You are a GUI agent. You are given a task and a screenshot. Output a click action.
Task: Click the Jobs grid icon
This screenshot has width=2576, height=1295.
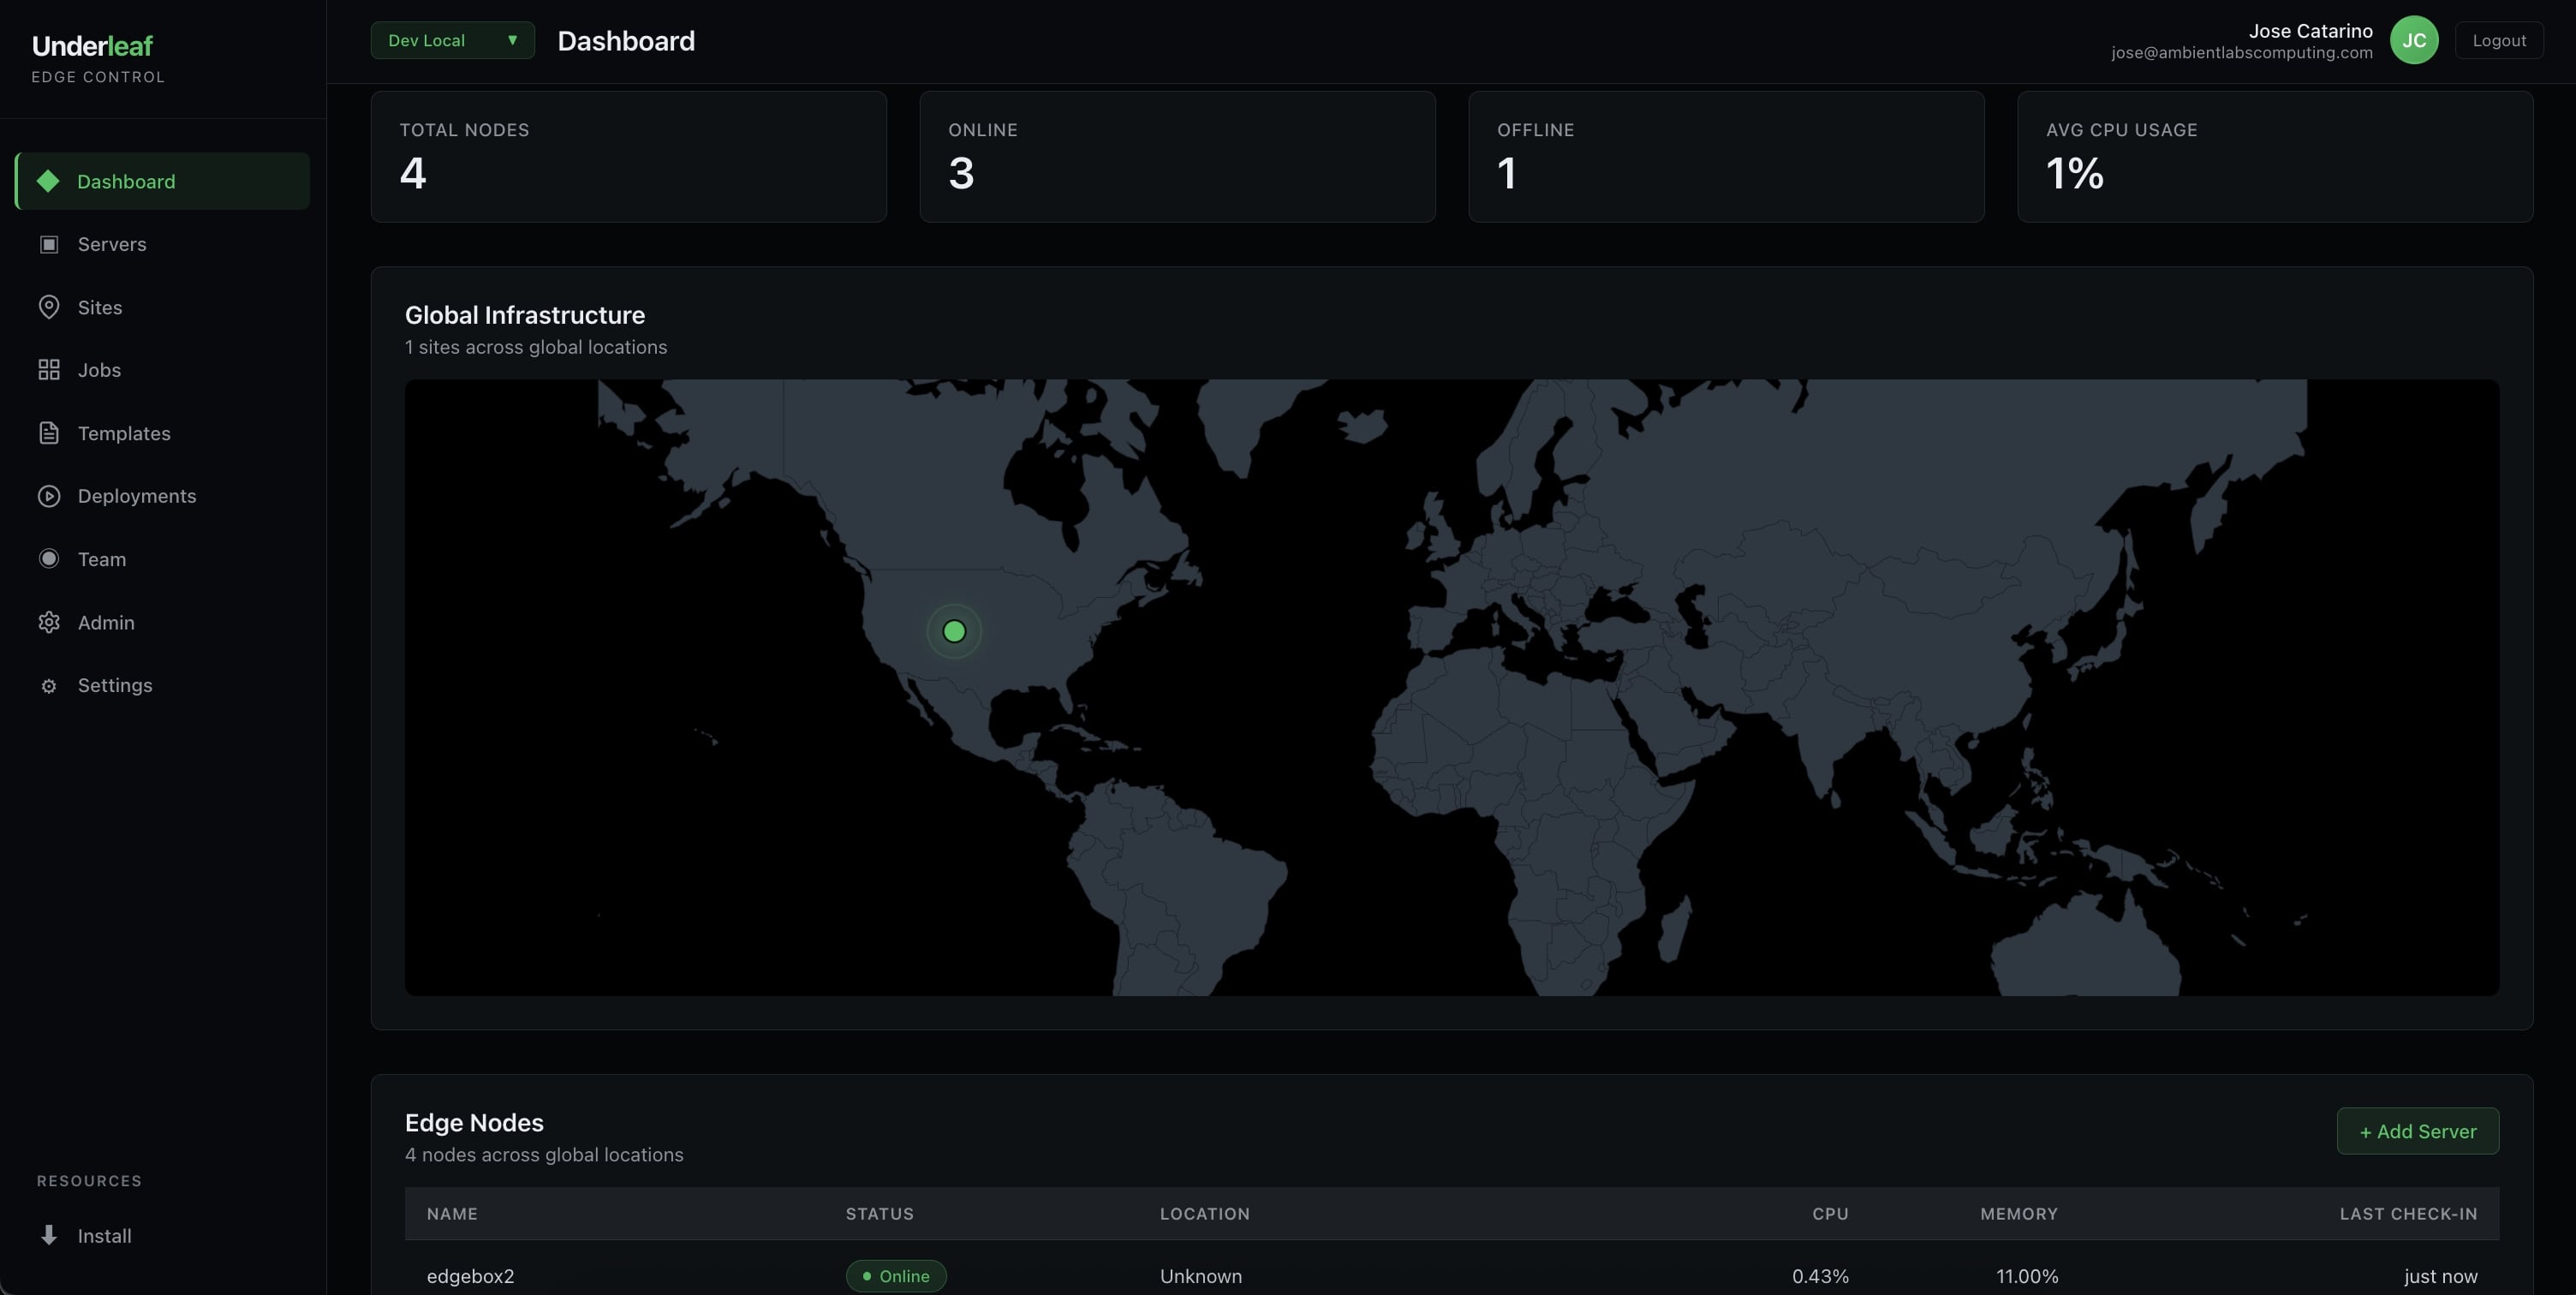(x=48, y=370)
